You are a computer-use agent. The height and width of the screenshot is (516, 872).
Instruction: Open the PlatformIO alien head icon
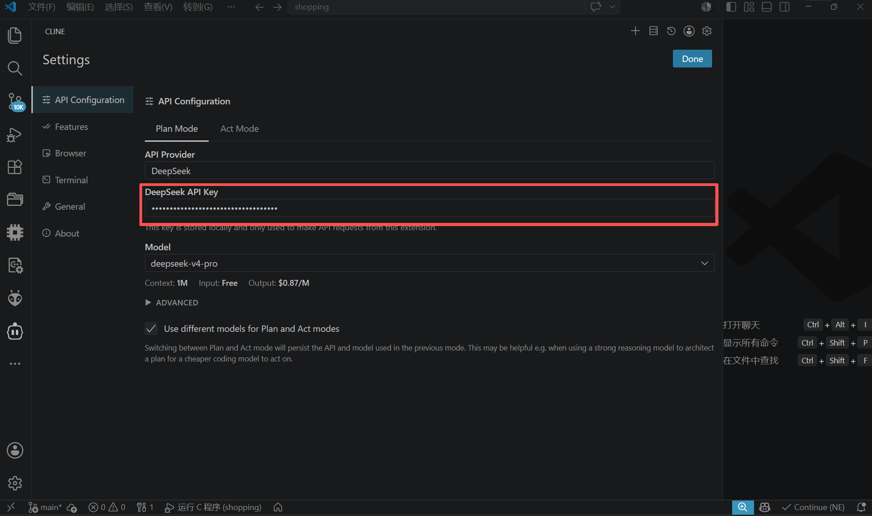coord(15,299)
